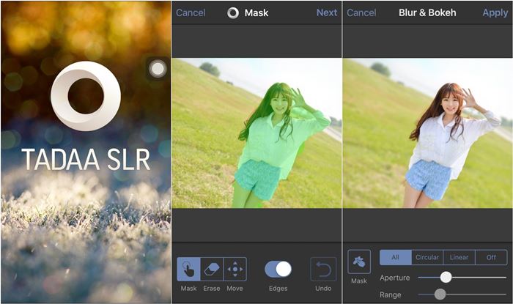Click the Range slider handle
513x304 pixels.
(440, 294)
